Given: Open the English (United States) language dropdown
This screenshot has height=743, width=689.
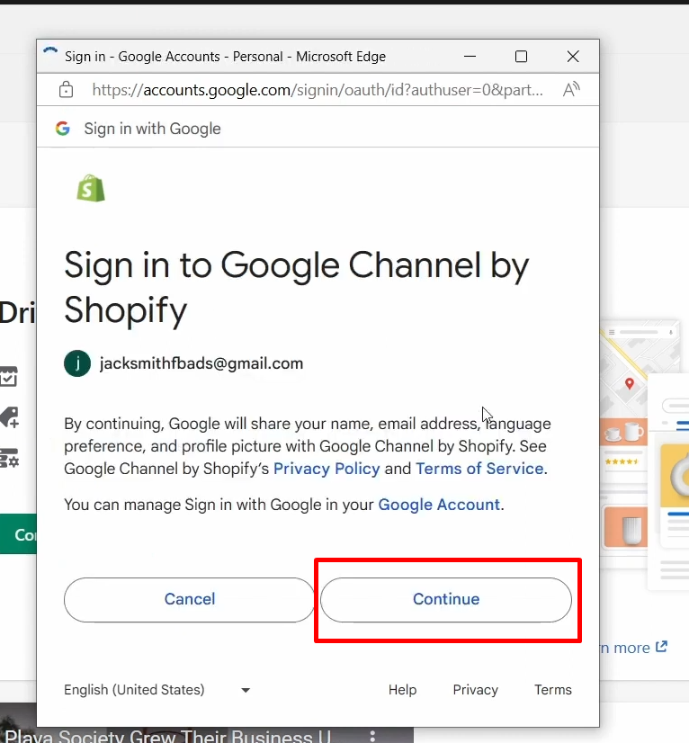Looking at the screenshot, I should [157, 690].
